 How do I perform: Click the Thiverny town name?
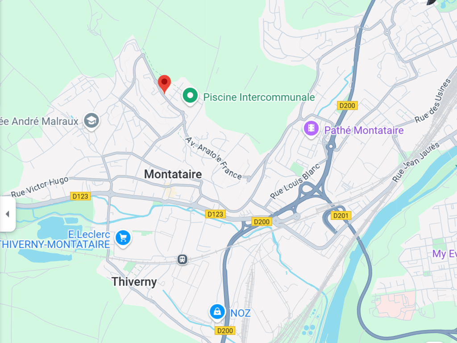pos(134,282)
